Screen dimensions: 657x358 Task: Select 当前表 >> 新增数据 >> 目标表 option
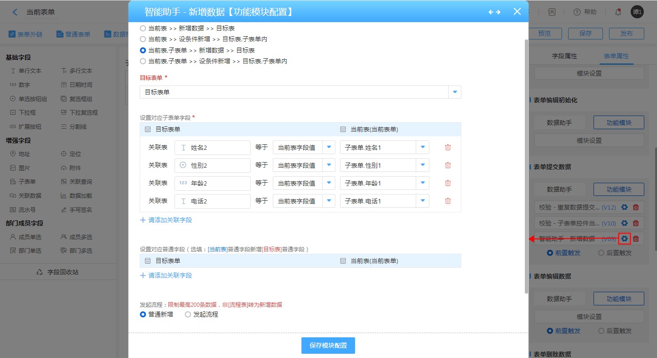click(143, 28)
